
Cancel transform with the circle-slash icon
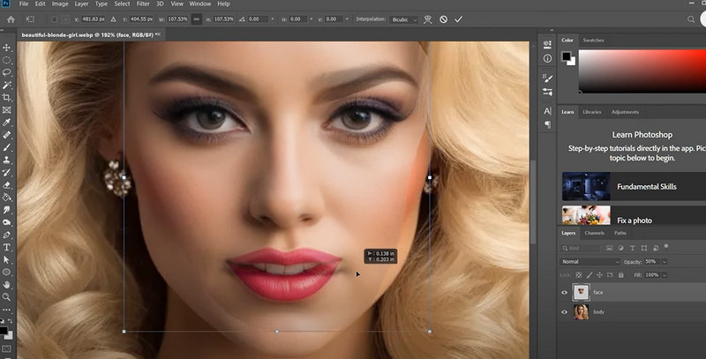[x=444, y=19]
